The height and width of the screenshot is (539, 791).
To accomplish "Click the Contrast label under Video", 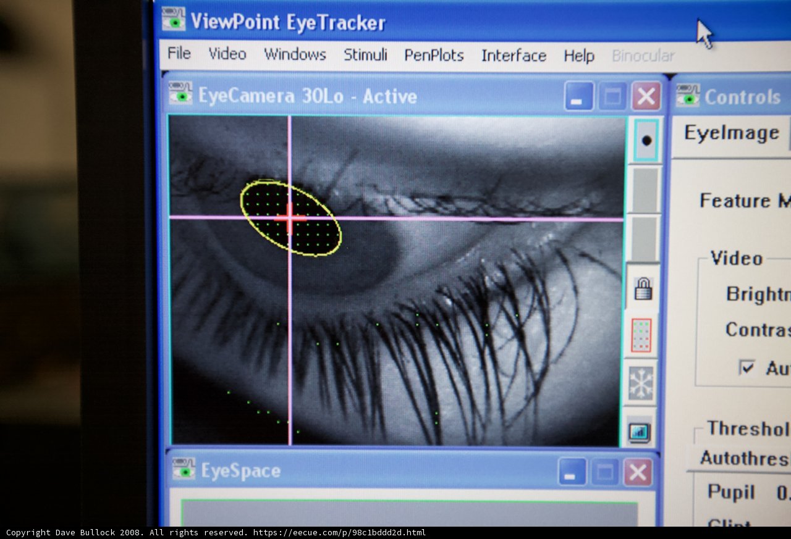I will [x=758, y=330].
